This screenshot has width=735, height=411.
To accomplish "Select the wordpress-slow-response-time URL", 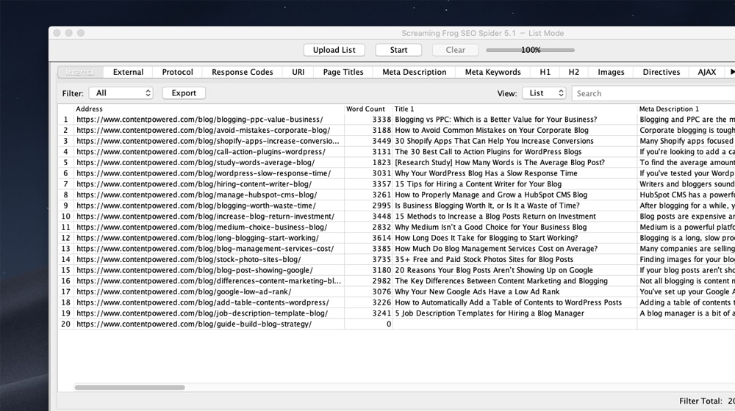I will pyautogui.click(x=204, y=173).
